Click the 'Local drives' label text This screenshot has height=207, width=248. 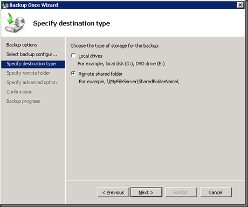90,56
